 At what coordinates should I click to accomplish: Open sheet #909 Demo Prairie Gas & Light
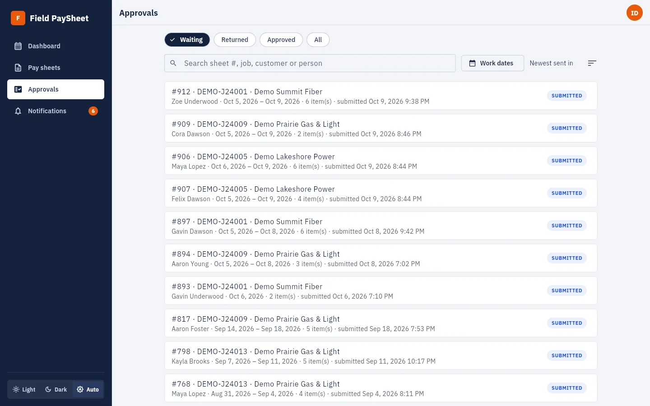coord(381,128)
